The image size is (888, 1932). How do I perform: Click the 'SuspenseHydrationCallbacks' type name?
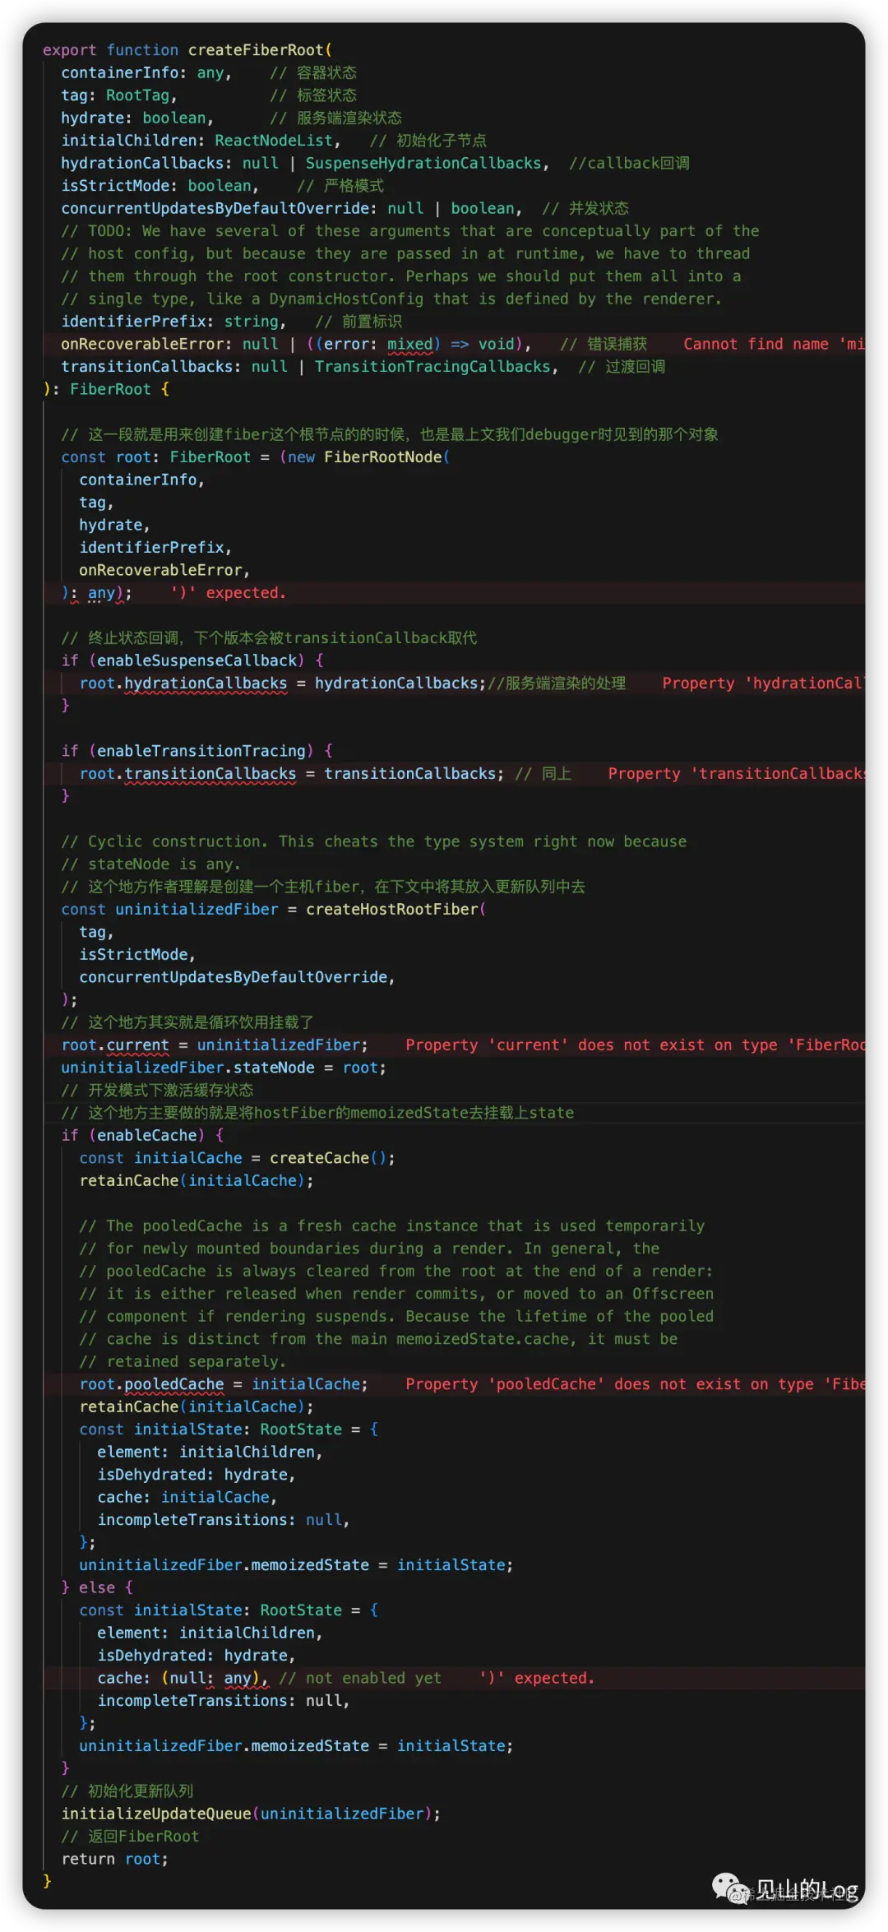click(423, 163)
